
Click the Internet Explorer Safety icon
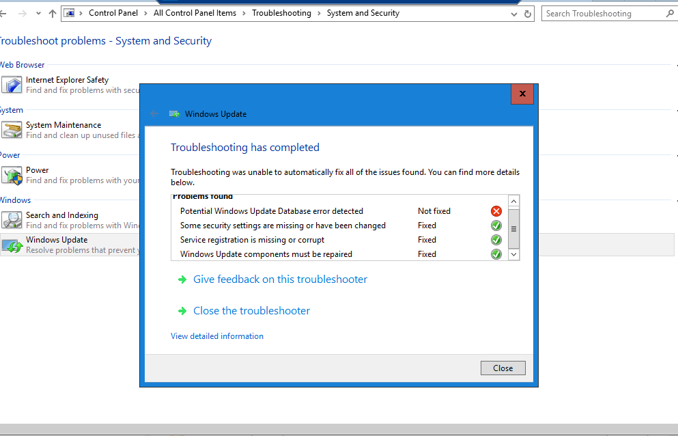tap(12, 85)
